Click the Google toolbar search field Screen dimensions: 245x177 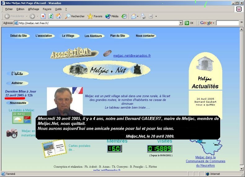[227, 23]
